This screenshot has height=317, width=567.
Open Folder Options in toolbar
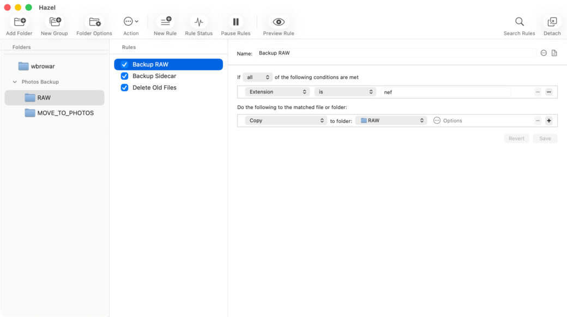tap(94, 22)
